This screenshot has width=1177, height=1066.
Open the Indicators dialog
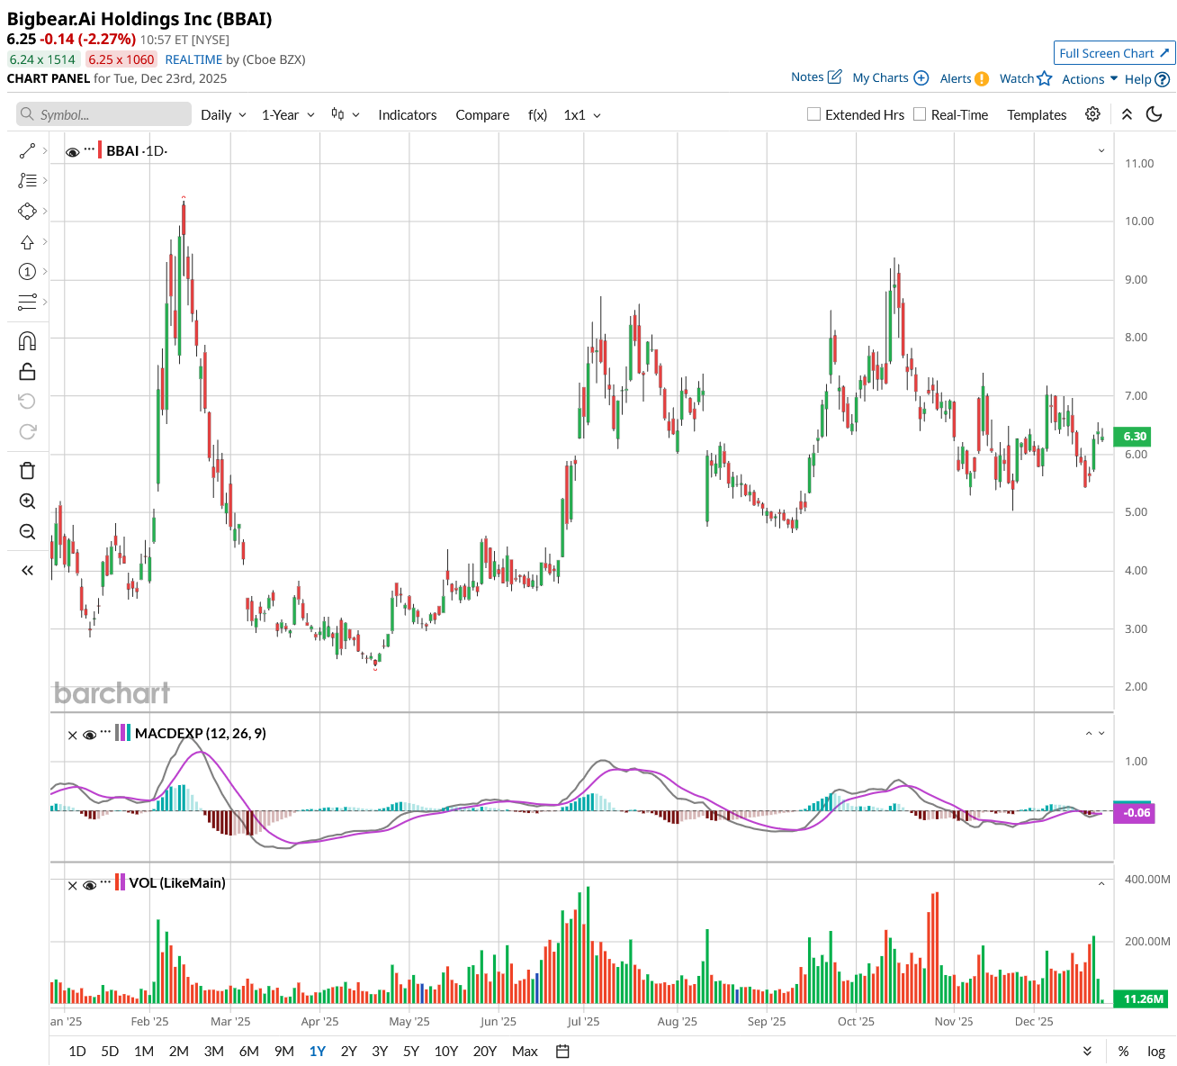407,114
